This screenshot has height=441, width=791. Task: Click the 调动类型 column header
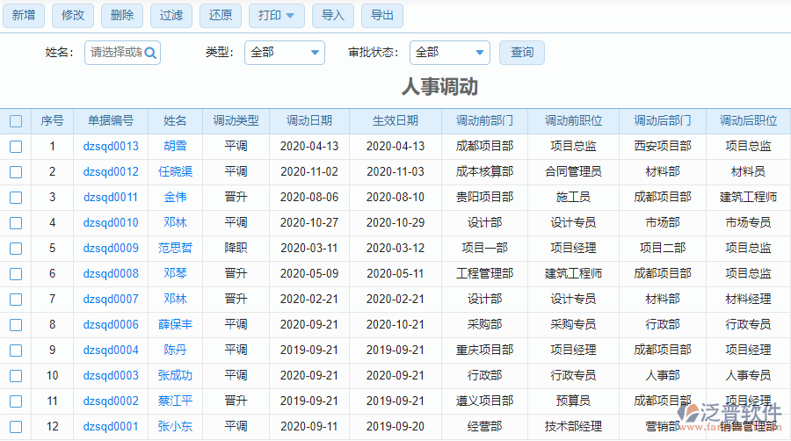click(x=236, y=121)
